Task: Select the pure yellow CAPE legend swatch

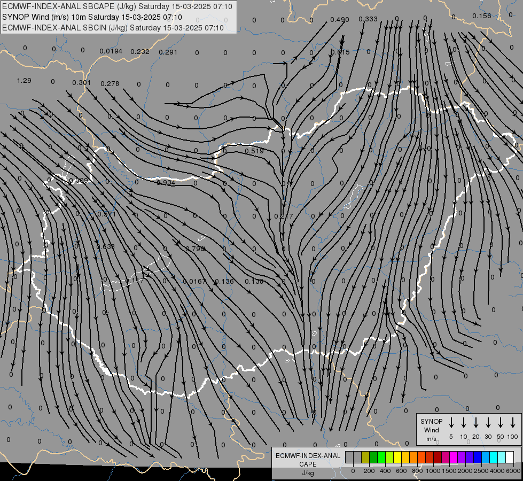Action: pyautogui.click(x=397, y=457)
